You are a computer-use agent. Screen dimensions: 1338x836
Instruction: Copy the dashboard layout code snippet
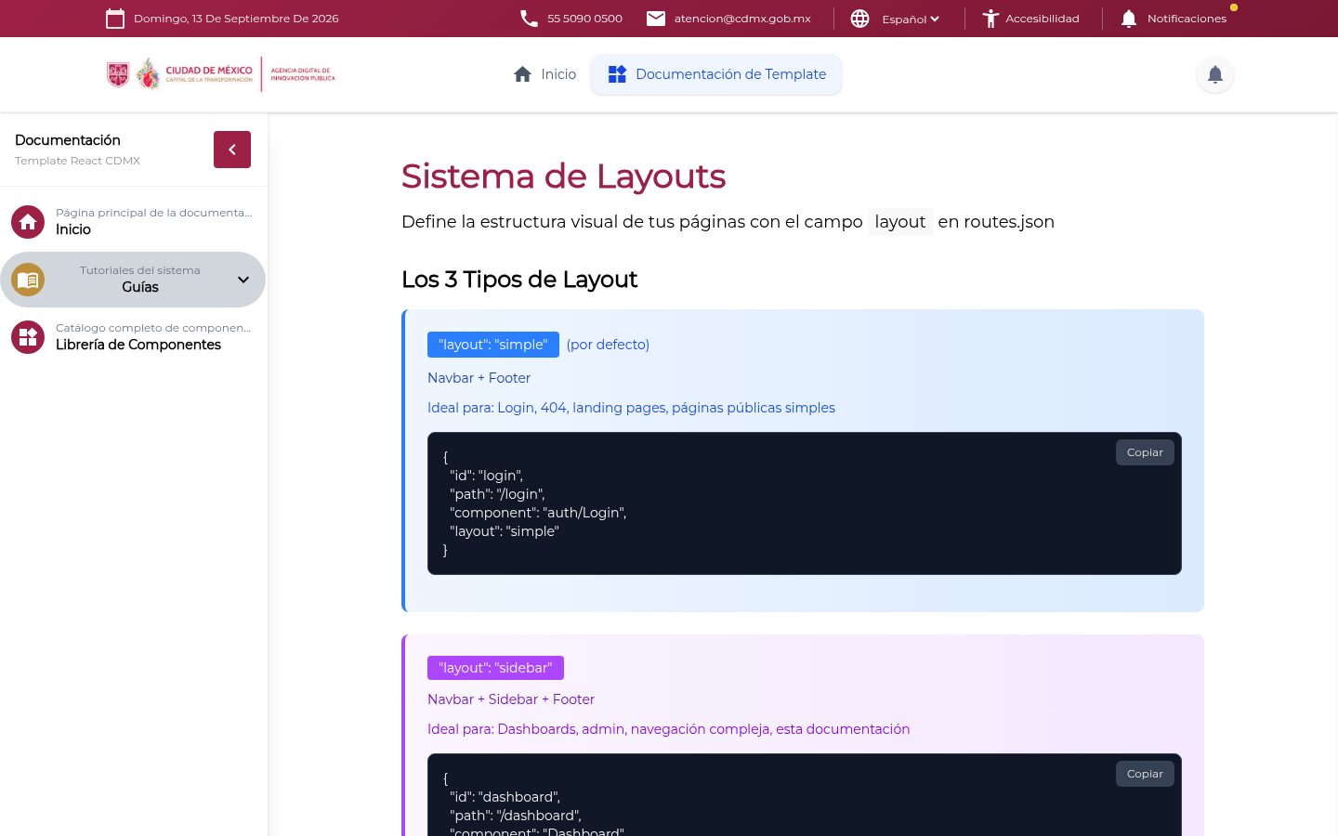tap(1145, 774)
